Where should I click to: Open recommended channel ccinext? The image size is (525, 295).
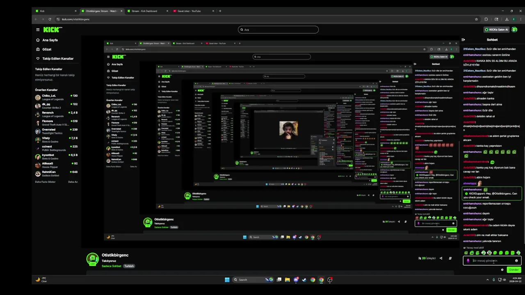point(57,148)
